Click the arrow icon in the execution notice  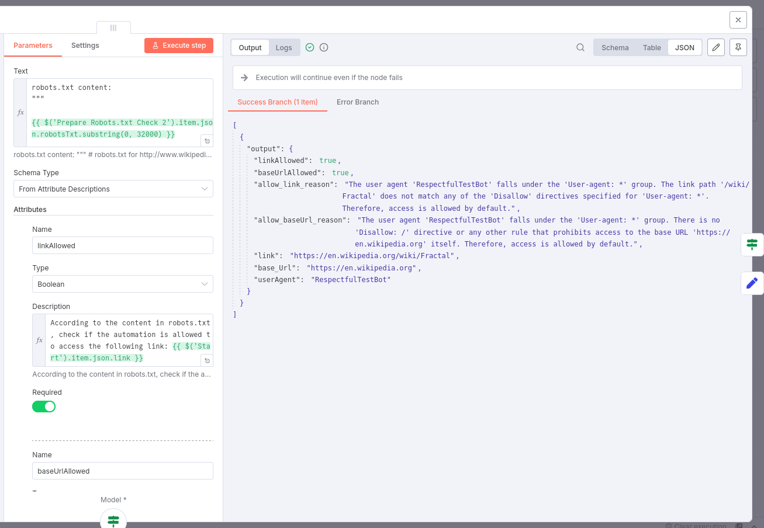(x=245, y=78)
